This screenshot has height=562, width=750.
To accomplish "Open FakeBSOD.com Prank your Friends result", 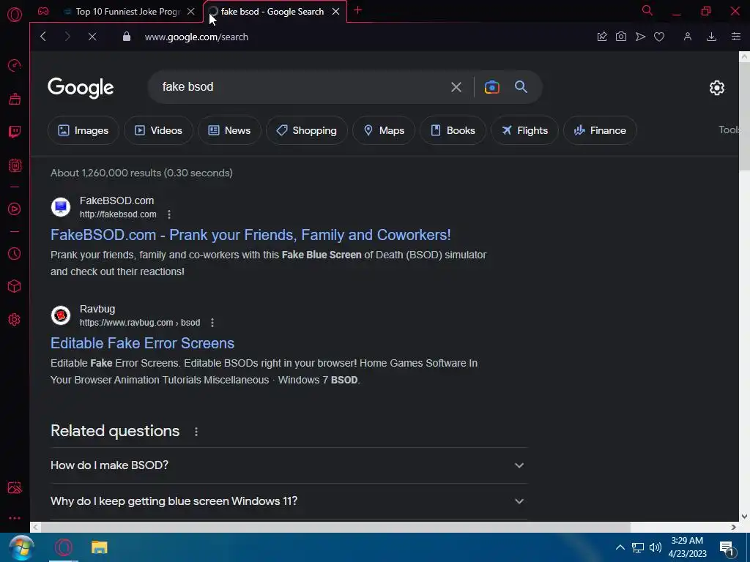I will tap(250, 235).
